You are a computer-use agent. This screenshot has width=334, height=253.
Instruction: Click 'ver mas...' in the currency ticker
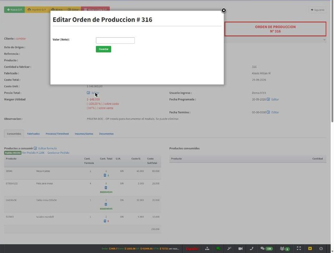tap(174, 249)
